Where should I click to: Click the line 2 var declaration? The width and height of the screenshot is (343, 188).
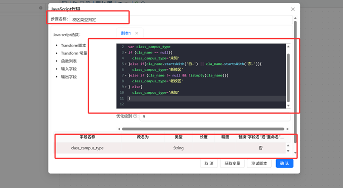(x=149, y=47)
